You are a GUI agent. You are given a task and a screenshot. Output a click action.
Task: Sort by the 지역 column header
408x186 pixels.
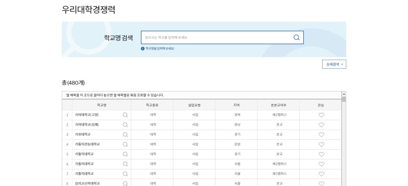click(236, 105)
